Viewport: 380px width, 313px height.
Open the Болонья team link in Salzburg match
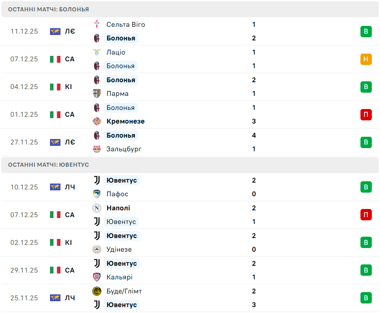(120, 135)
